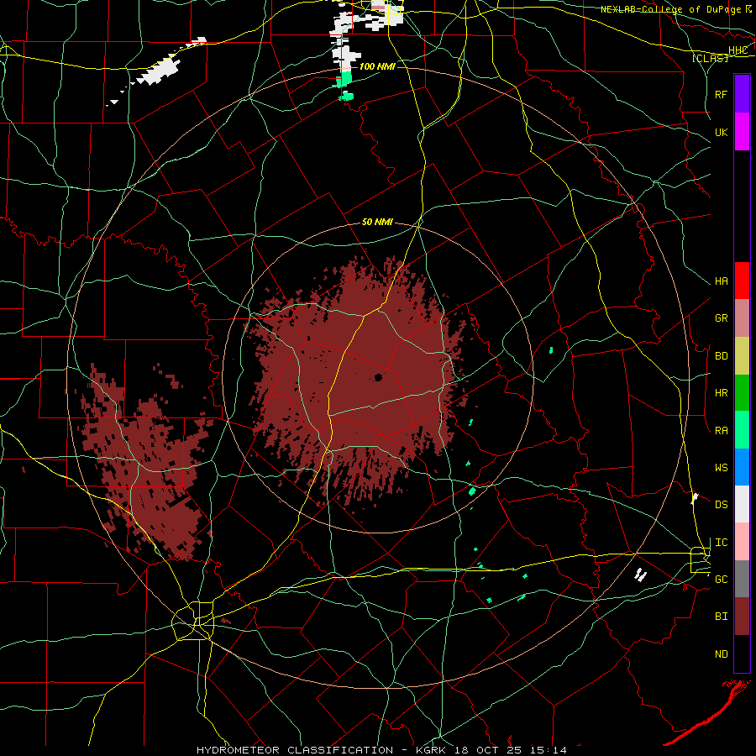The height and width of the screenshot is (756, 756).
Task: Click the 'GC' legend label
Action: point(721,580)
